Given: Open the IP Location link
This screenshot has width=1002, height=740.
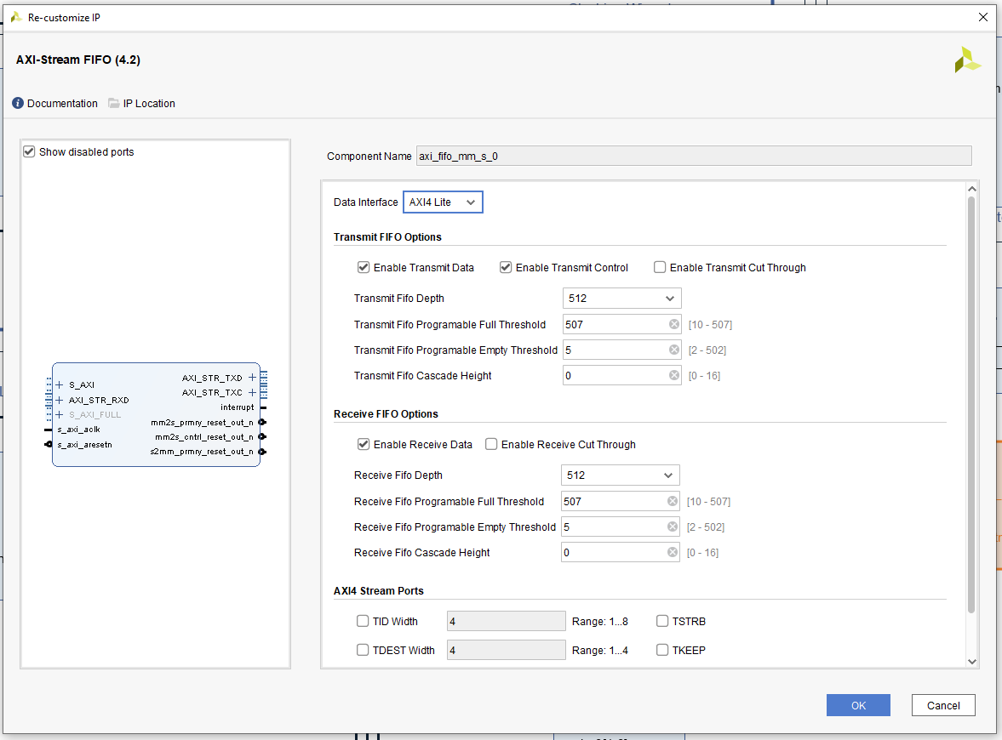Looking at the screenshot, I should click(149, 104).
